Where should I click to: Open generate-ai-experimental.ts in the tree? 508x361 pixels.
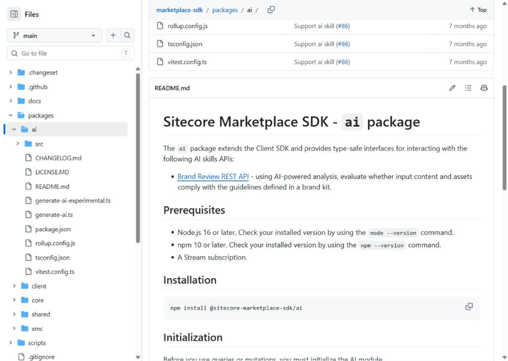click(x=73, y=201)
